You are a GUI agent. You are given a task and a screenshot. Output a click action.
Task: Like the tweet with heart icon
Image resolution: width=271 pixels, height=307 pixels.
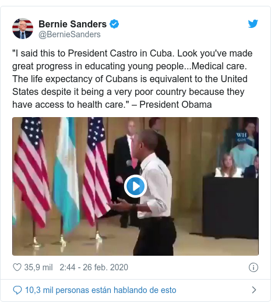coord(17,267)
